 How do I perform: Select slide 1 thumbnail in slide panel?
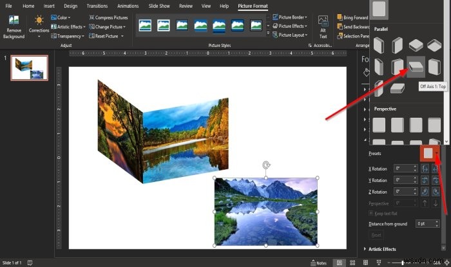tap(30, 68)
